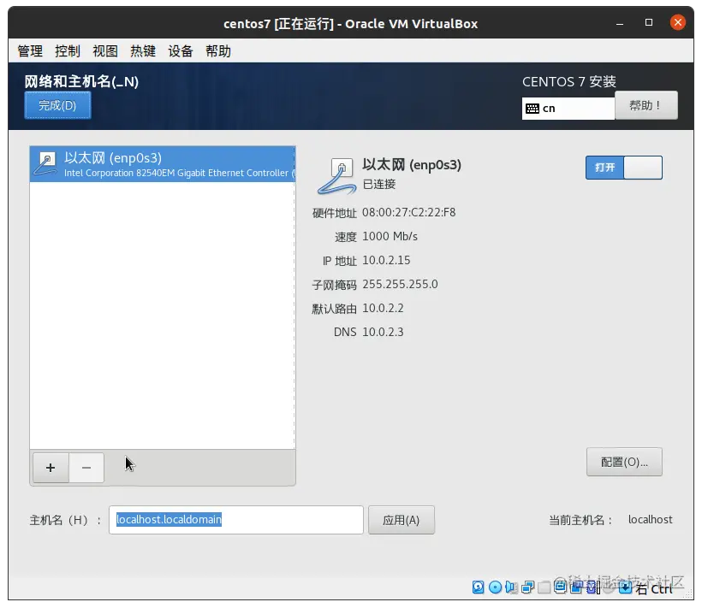Click the ethernet cable icon in device list
Image resolution: width=702 pixels, height=608 pixels.
[45, 164]
